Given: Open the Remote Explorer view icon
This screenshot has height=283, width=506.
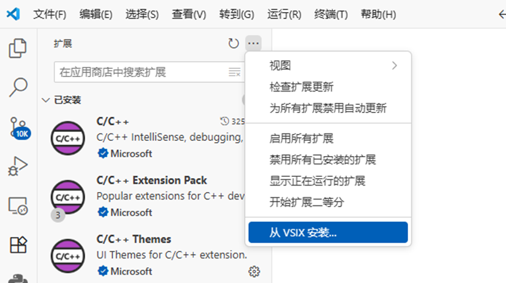Looking at the screenshot, I should pyautogui.click(x=18, y=205).
